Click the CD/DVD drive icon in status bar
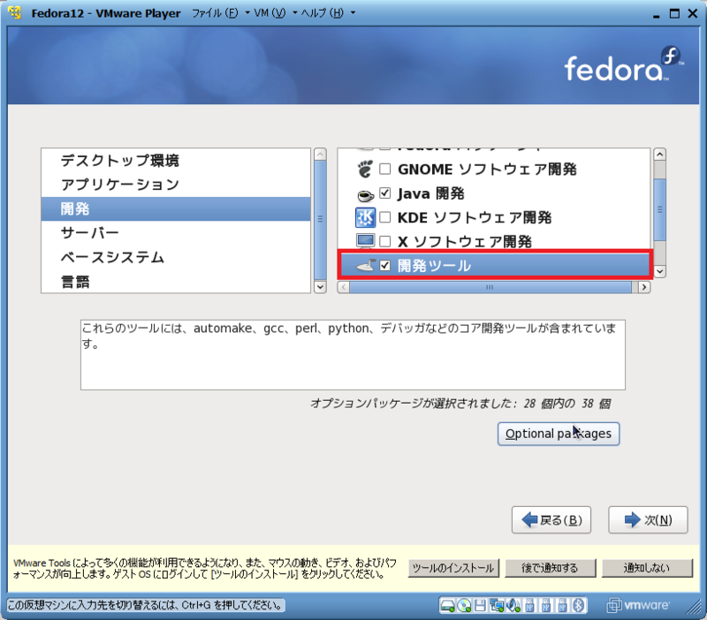The image size is (707, 620). coord(462,606)
